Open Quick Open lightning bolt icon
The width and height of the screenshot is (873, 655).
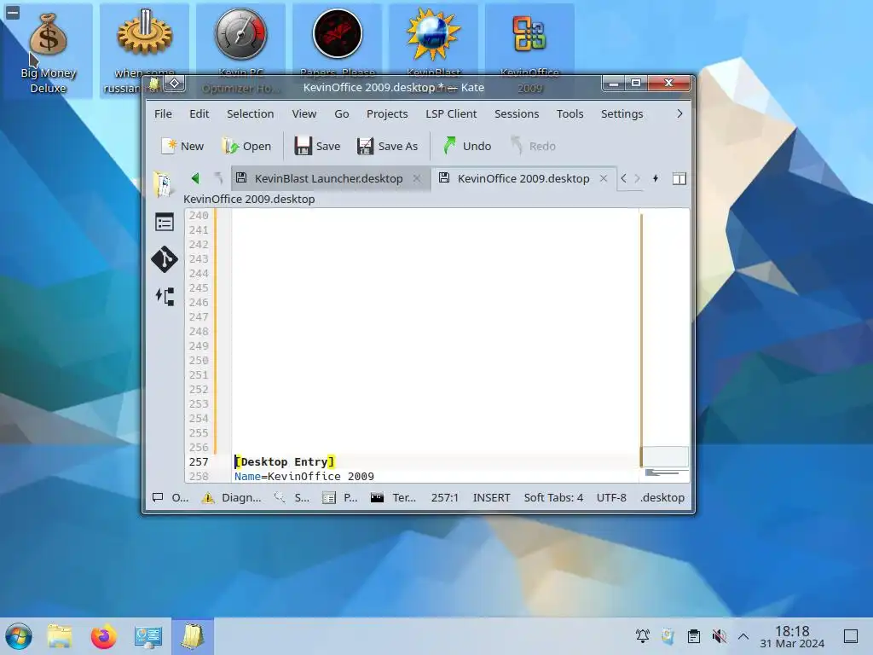click(656, 178)
